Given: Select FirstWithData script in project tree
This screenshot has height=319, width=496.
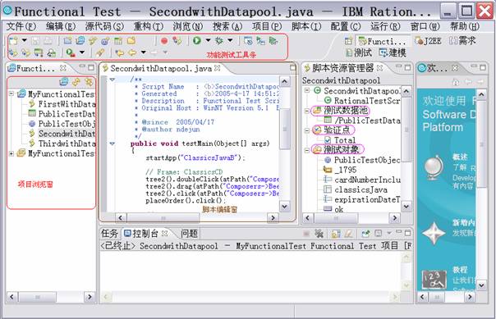Looking at the screenshot, I should [62, 104].
